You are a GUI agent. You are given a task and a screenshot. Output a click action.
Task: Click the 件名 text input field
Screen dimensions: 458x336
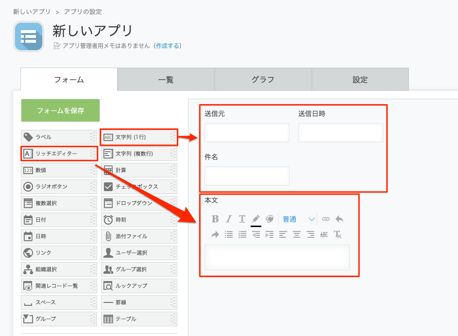[x=247, y=176]
